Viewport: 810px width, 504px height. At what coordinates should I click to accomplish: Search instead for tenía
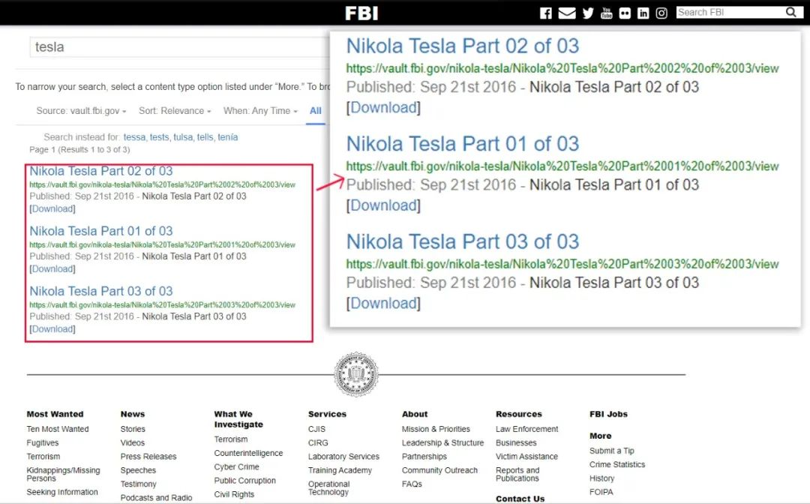point(228,136)
